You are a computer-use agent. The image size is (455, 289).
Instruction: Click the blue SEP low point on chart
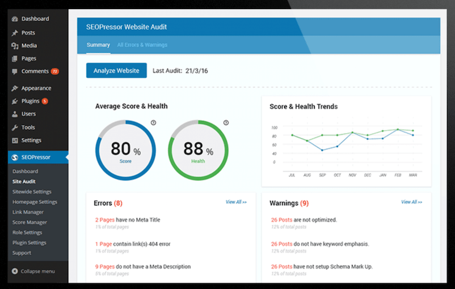point(322,150)
